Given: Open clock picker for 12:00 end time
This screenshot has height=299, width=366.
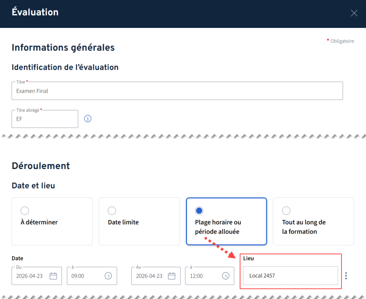Looking at the screenshot, I should pyautogui.click(x=225, y=276).
